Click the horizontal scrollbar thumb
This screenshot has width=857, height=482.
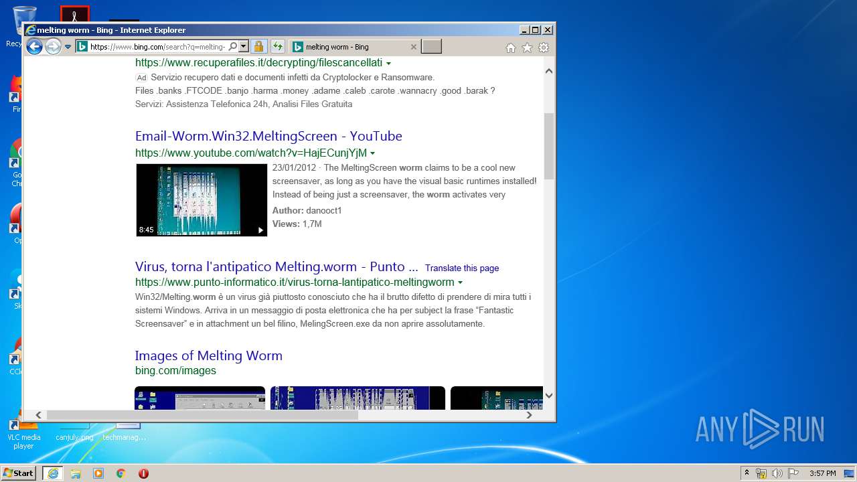click(x=202, y=415)
